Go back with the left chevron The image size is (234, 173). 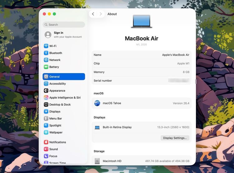point(93,14)
